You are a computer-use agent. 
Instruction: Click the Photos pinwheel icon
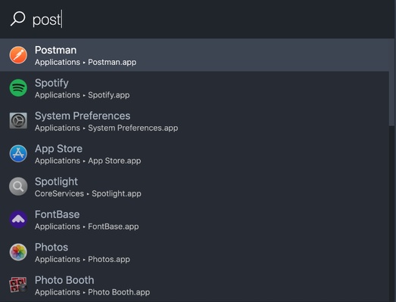[18, 252]
